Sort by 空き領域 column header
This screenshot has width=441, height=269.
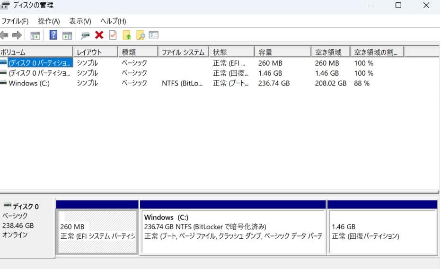coord(330,52)
